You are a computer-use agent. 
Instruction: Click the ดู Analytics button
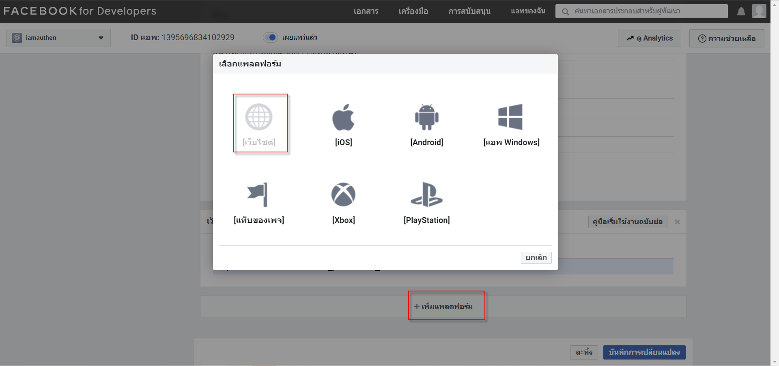[x=649, y=38]
